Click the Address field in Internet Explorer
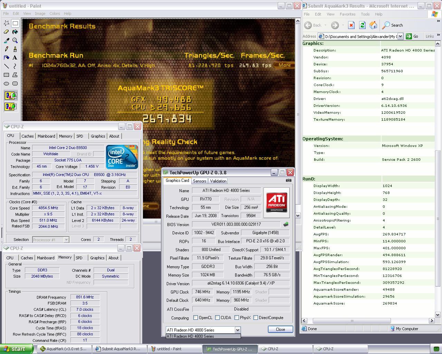 tap(357, 36)
